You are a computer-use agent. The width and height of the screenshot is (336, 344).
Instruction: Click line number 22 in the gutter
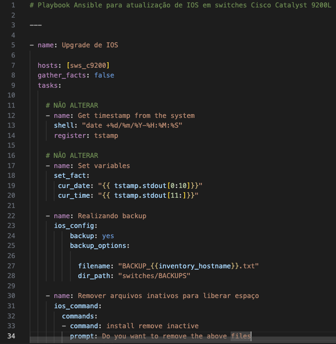[11, 216]
